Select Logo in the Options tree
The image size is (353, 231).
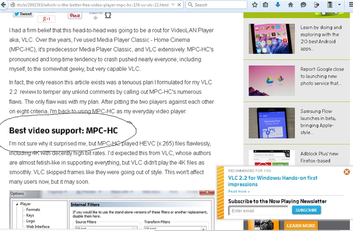pyautogui.click(x=31, y=221)
